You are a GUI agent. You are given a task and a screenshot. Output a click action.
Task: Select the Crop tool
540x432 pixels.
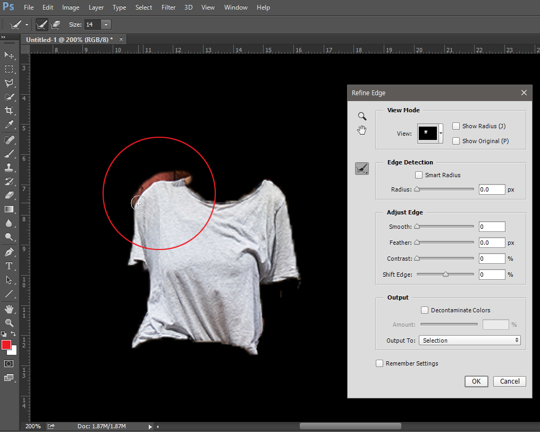9,111
